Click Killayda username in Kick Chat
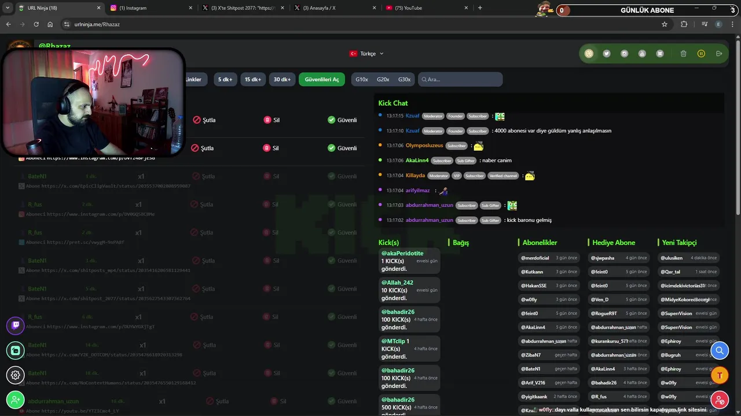This screenshot has height=416, width=741. point(415,176)
